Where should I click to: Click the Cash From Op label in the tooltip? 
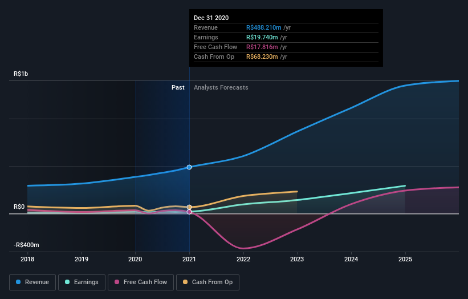coord(214,56)
